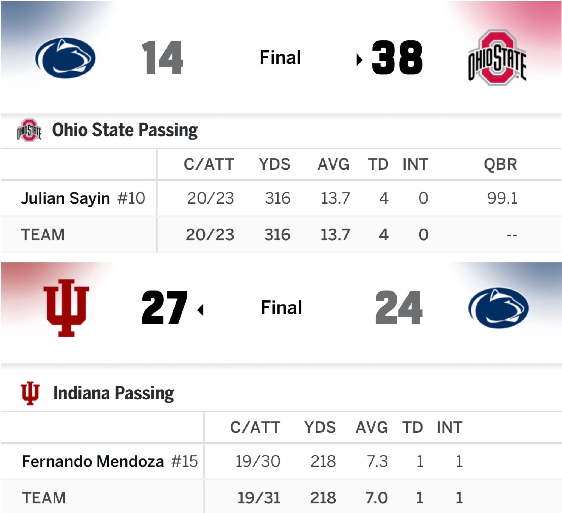Click the Penn State logo beside score 14
The height and width of the screenshot is (513, 562).
tap(66, 58)
